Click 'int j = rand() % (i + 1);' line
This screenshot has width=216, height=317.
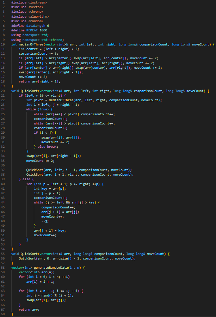click(x=50, y=295)
